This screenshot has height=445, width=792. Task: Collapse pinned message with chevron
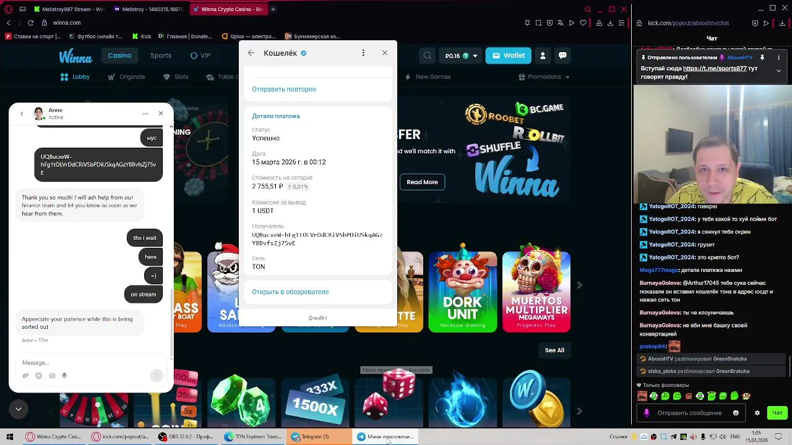[778, 70]
